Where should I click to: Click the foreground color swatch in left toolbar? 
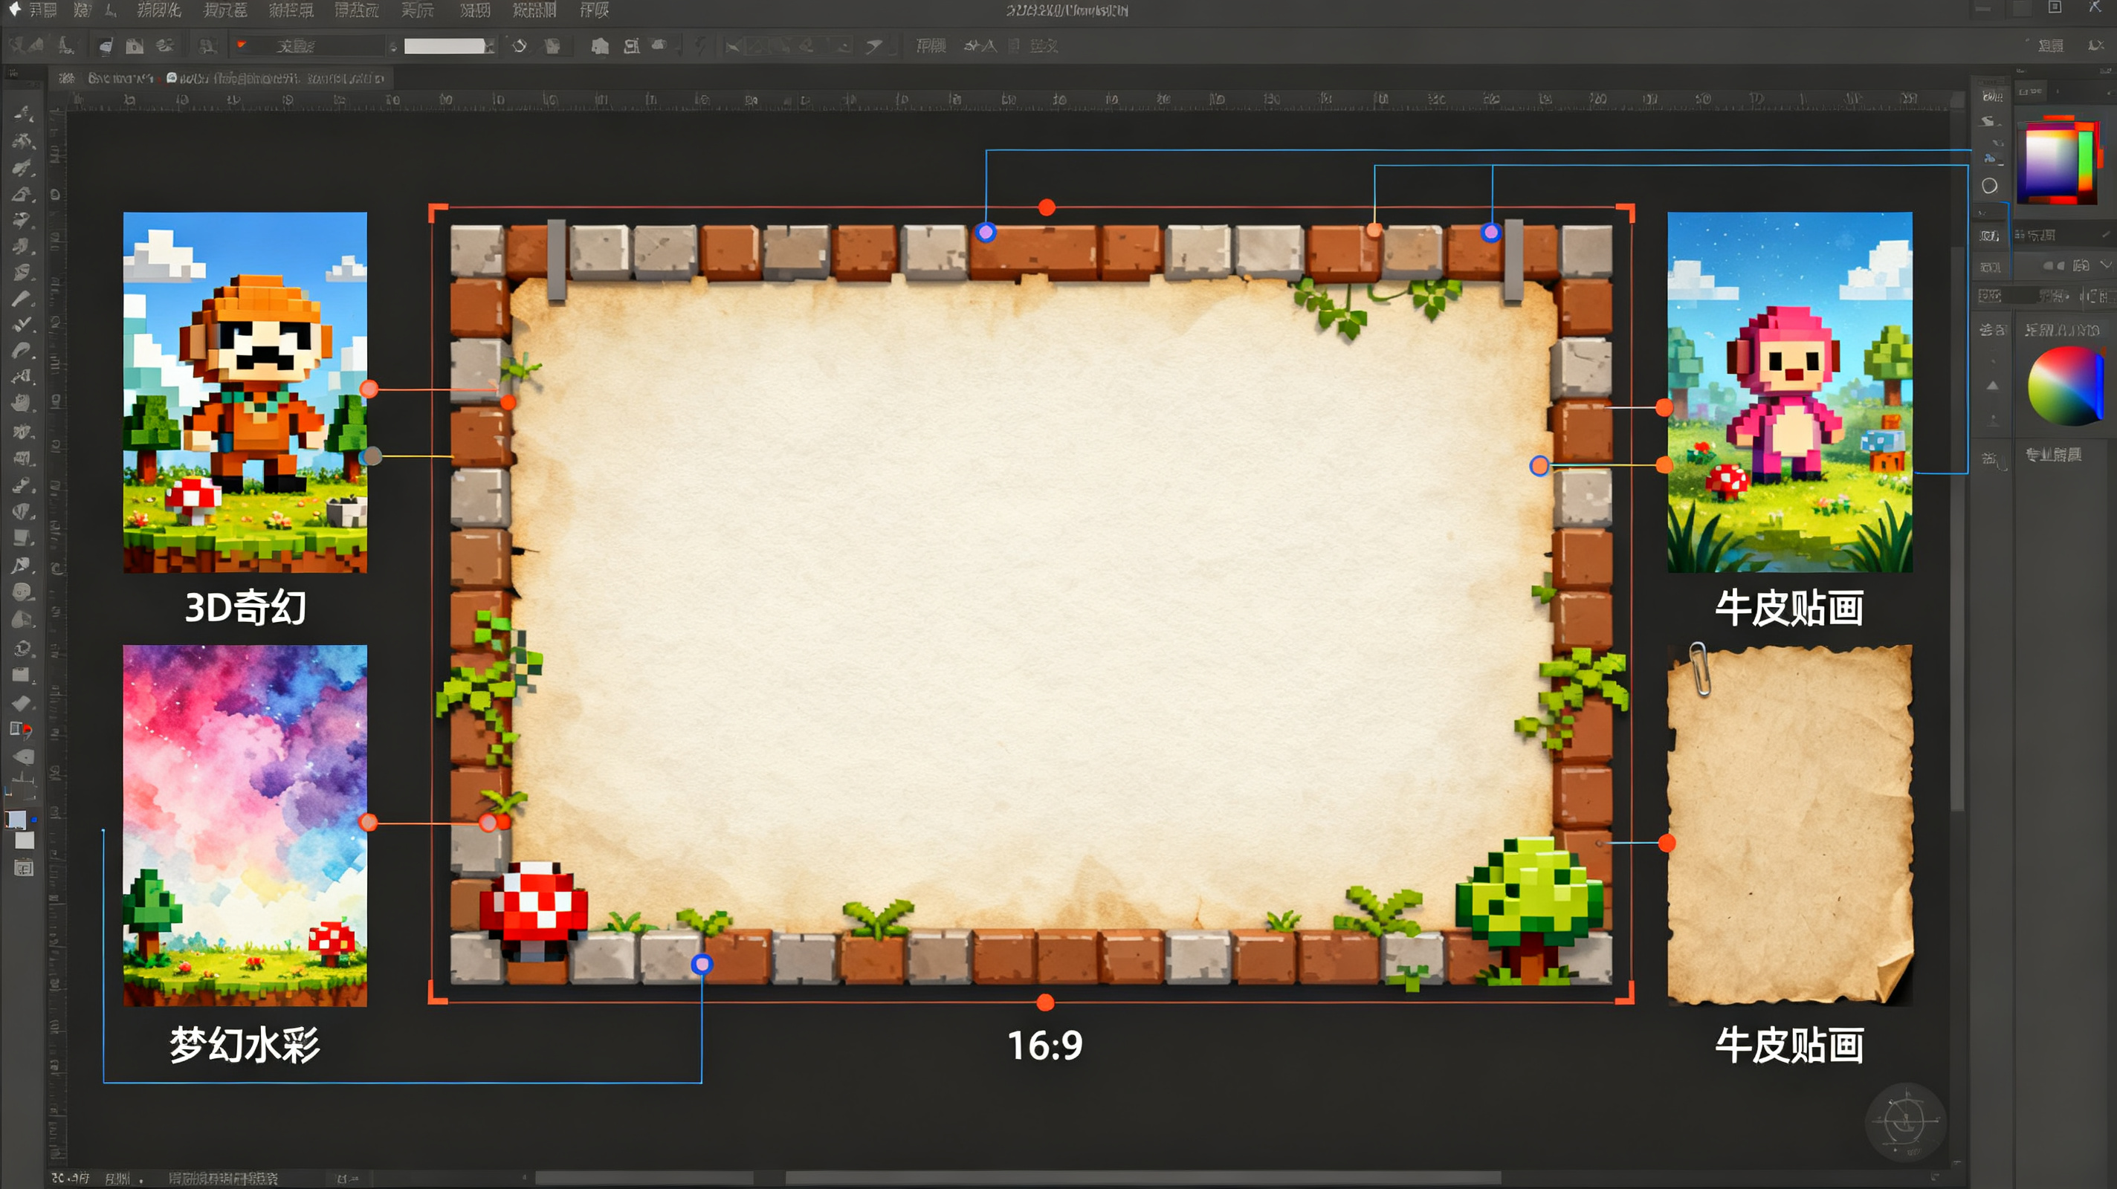[16, 819]
